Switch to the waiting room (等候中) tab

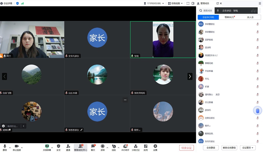pos(229,17)
